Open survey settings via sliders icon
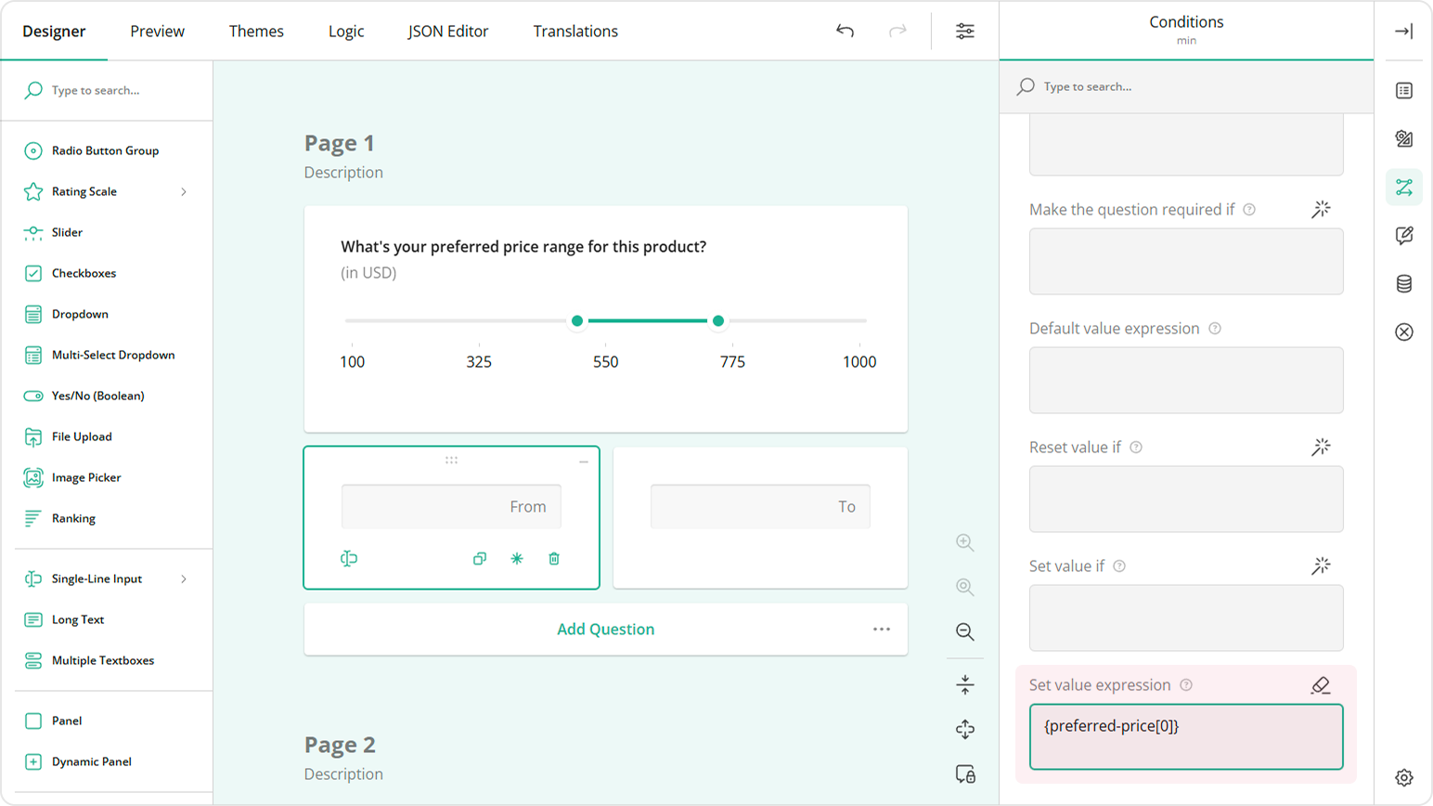The image size is (1433, 806). [x=965, y=31]
